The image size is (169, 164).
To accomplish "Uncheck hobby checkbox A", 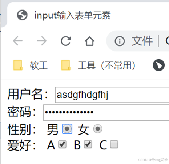I will pos(62,144).
